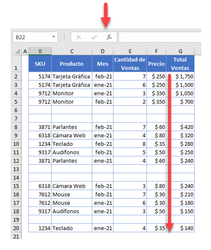The height and width of the screenshot is (250, 211).
Task: Select column G header
Action: [x=180, y=51]
